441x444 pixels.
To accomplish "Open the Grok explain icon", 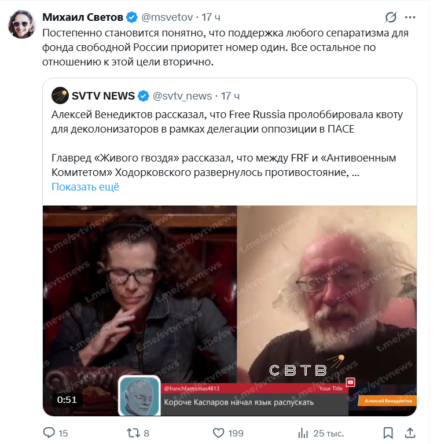I will [391, 17].
